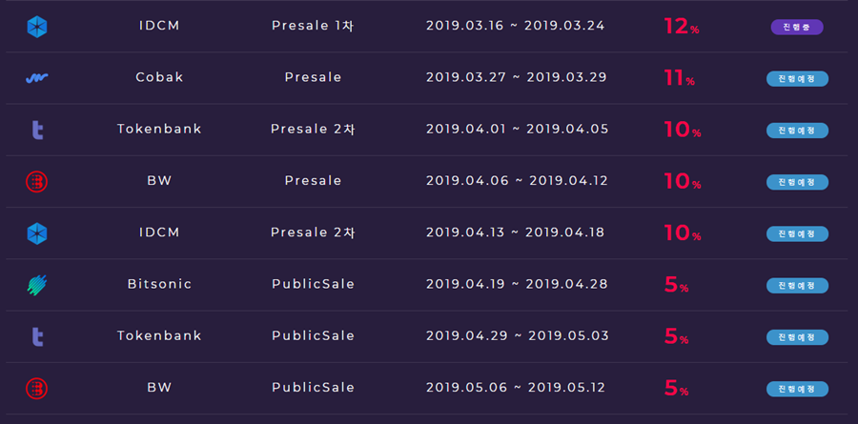Click the IDCM logo in the Presale 2차 row
The width and height of the screenshot is (858, 424).
point(37,232)
